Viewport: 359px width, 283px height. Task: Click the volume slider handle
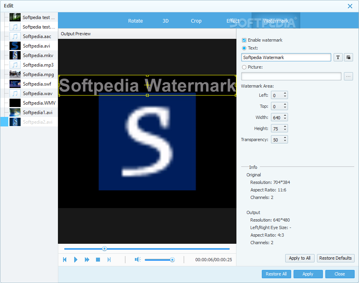(x=173, y=260)
